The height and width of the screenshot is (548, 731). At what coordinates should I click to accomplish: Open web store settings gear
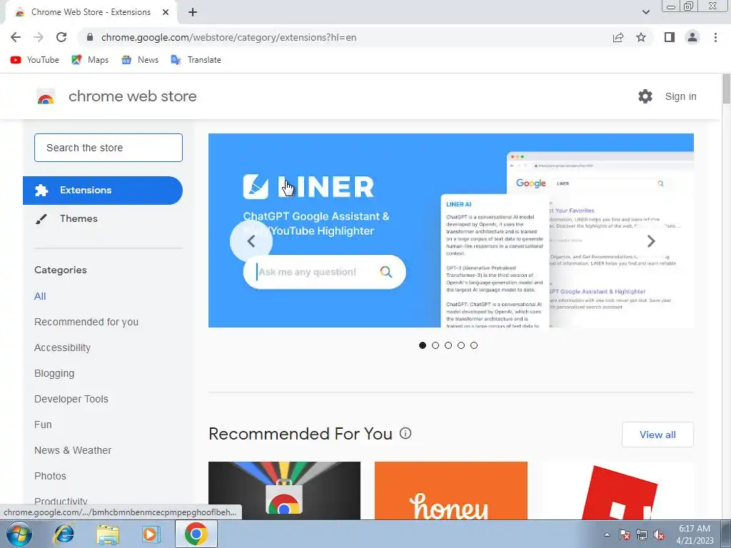645,96
